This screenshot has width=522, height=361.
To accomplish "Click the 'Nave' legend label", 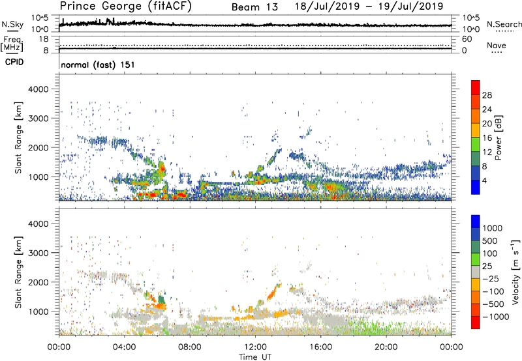I will 497,45.
